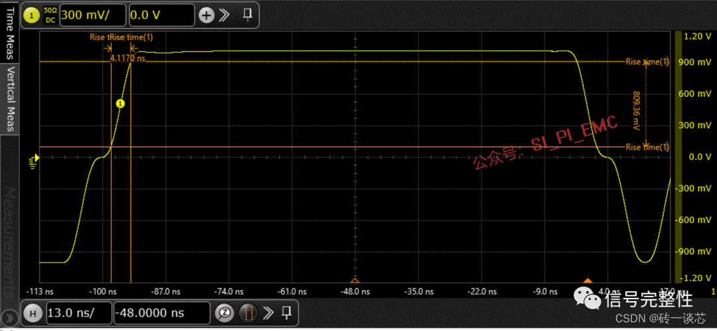Expand the channel toolbar double-chevron
The image size is (717, 331).
pos(224,15)
